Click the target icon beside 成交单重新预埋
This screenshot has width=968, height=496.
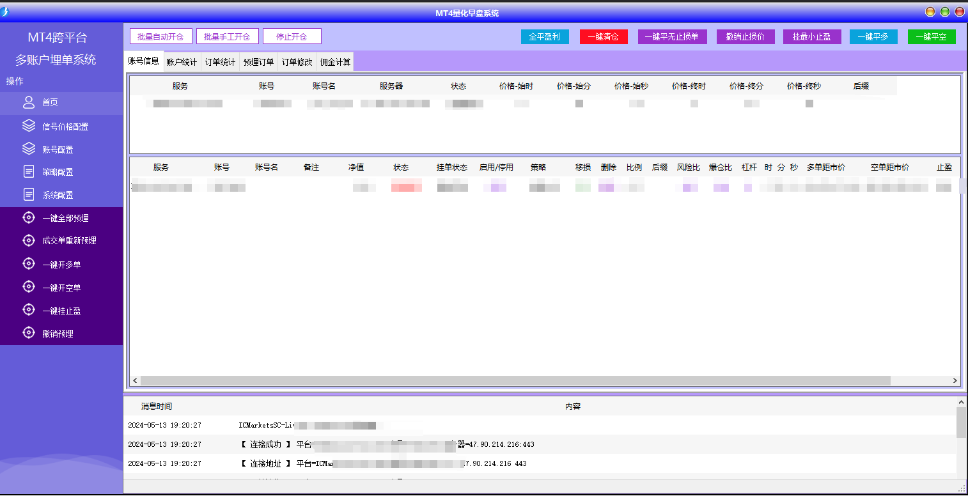click(x=29, y=240)
